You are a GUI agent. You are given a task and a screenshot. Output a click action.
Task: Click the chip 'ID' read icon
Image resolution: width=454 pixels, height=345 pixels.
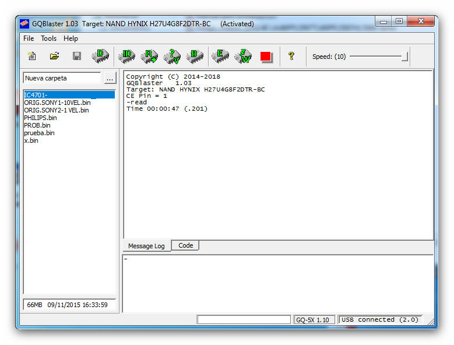tap(126, 55)
